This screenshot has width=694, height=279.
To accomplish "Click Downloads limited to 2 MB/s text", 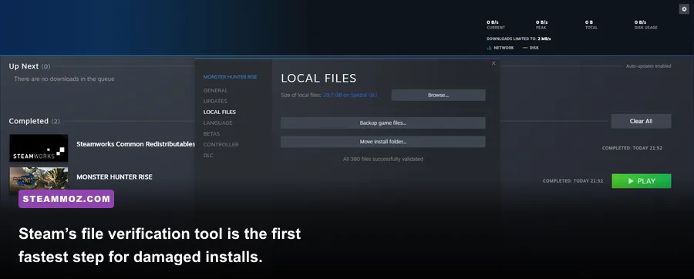I will click(519, 39).
